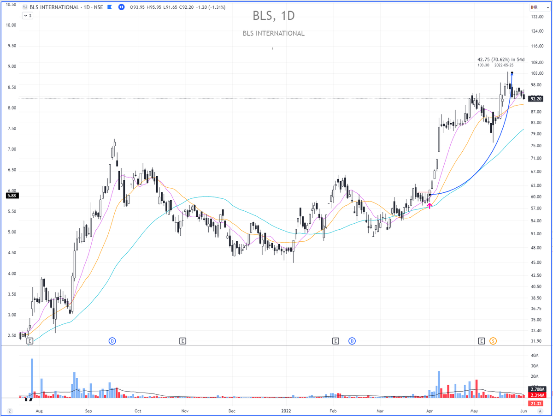Click the 31.90 price scale label
Screen dimensions: 553x417
[x=537, y=341]
